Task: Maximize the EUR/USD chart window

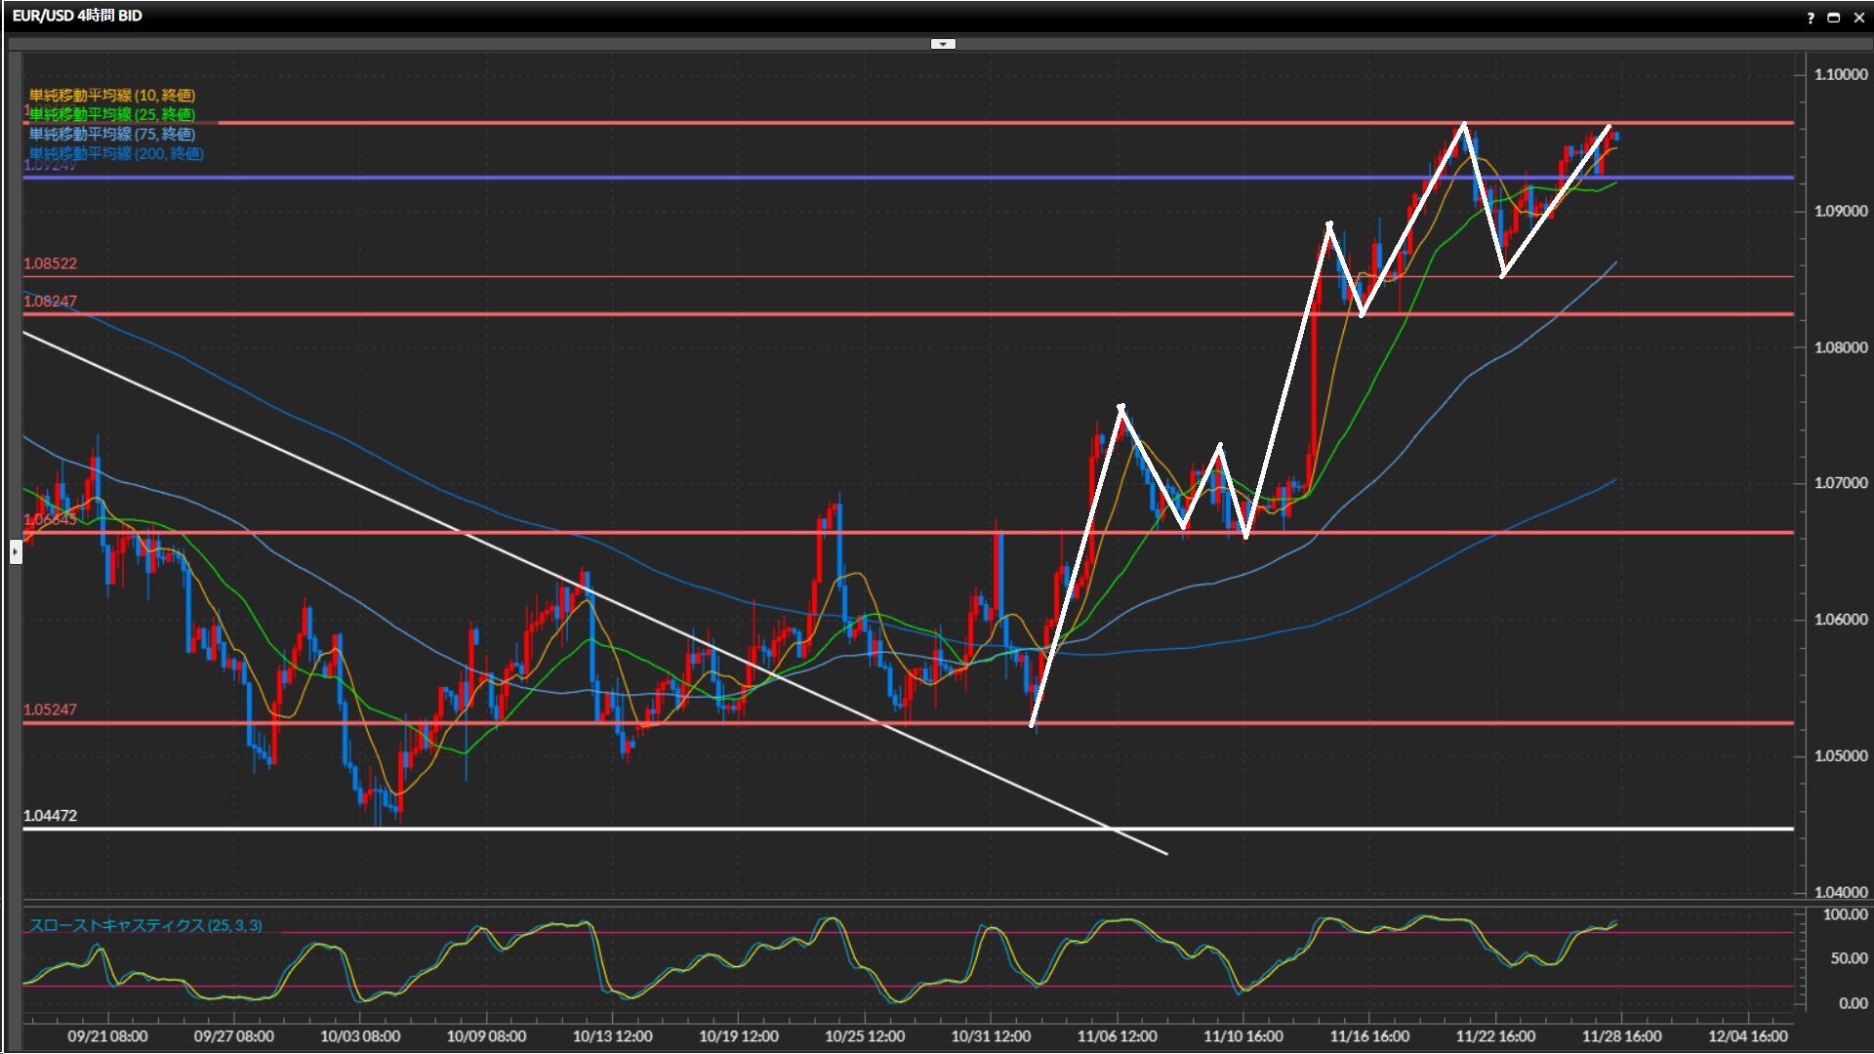Action: click(x=1834, y=18)
